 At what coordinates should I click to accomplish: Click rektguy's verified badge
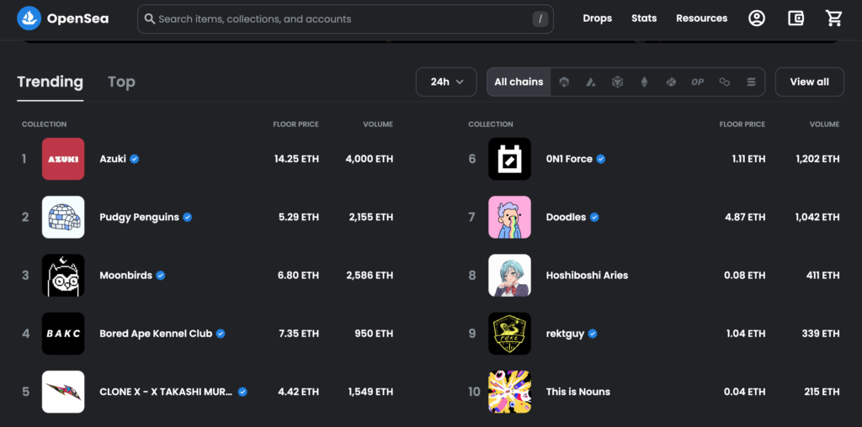pos(593,334)
